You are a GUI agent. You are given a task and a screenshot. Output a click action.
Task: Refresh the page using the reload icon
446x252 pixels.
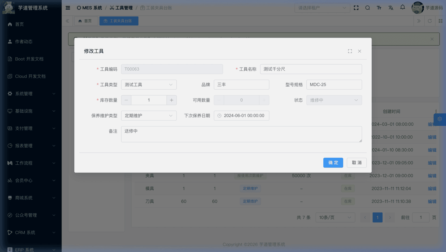pyautogui.click(x=430, y=21)
